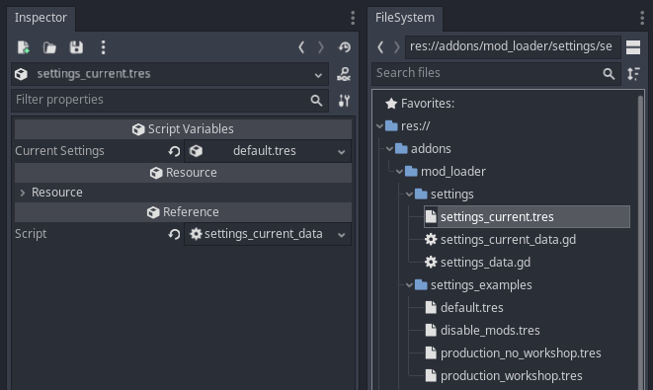Image resolution: width=653 pixels, height=390 pixels.
Task: Go to previous edited object in history
Action: pos(301,47)
